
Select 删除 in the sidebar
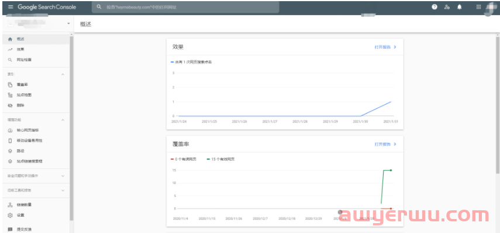20,105
